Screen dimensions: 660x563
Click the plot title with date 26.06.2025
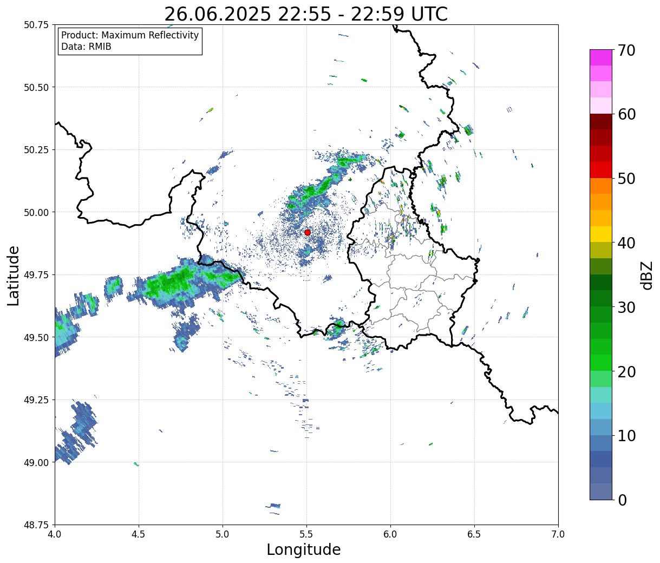pyautogui.click(x=306, y=14)
